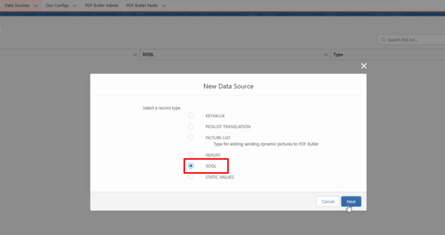Viewport: 445px width, 235px height.
Task: Click the Search this list field
Action: coord(411,40)
